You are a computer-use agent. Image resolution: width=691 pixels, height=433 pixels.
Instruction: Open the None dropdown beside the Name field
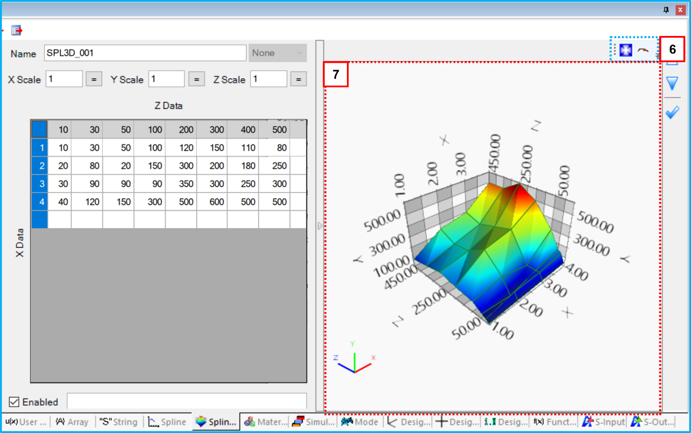277,52
